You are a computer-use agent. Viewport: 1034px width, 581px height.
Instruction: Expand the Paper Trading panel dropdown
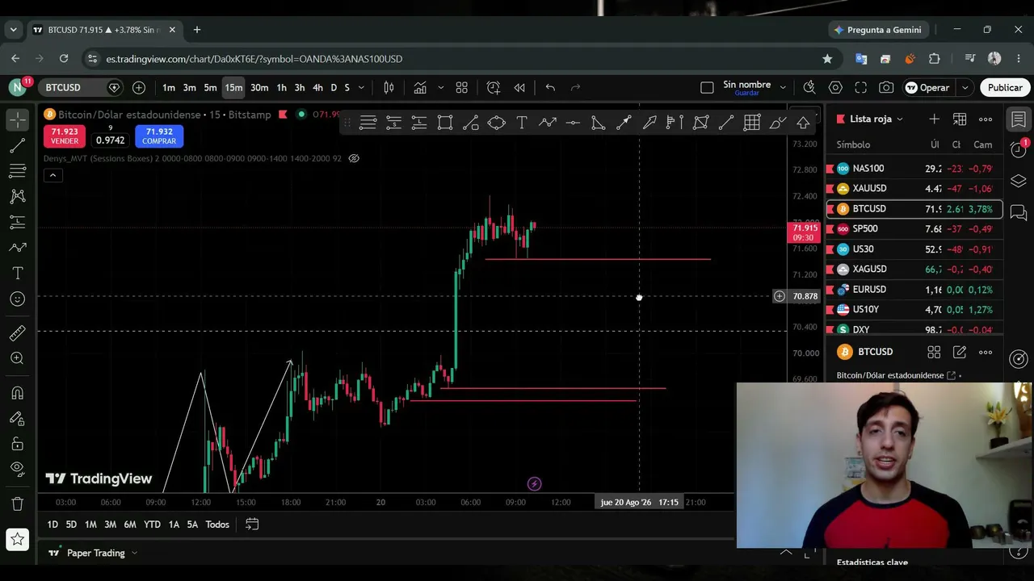tap(134, 553)
